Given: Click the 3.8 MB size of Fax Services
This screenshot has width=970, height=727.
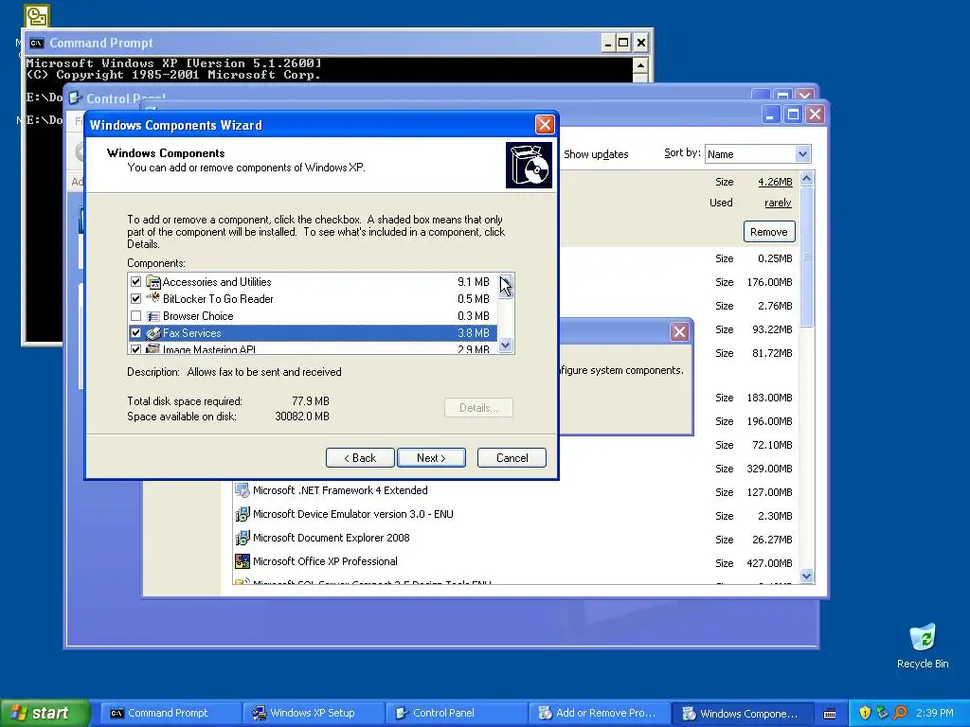Looking at the screenshot, I should (474, 332).
